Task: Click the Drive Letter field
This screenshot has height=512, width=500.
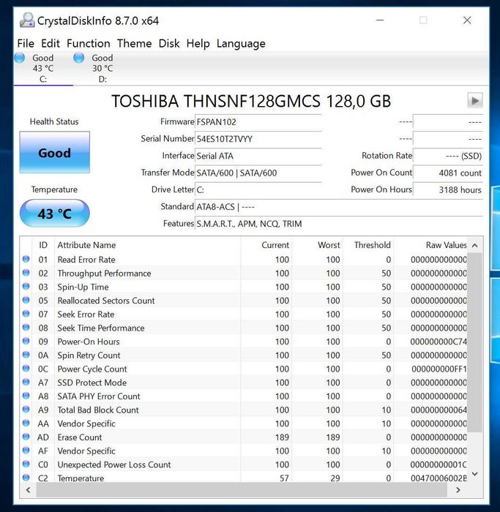Action: [x=258, y=190]
